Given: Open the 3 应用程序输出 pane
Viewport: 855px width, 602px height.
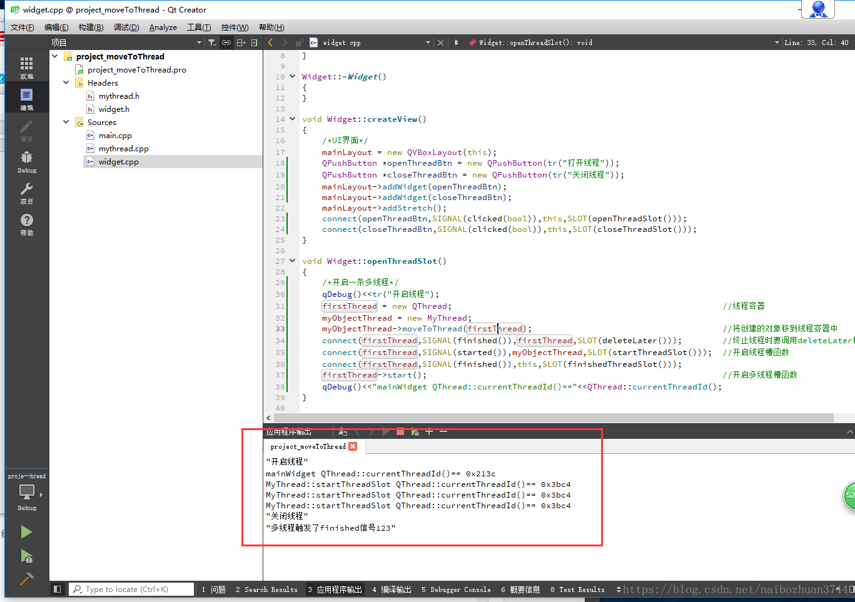Looking at the screenshot, I should (x=335, y=589).
